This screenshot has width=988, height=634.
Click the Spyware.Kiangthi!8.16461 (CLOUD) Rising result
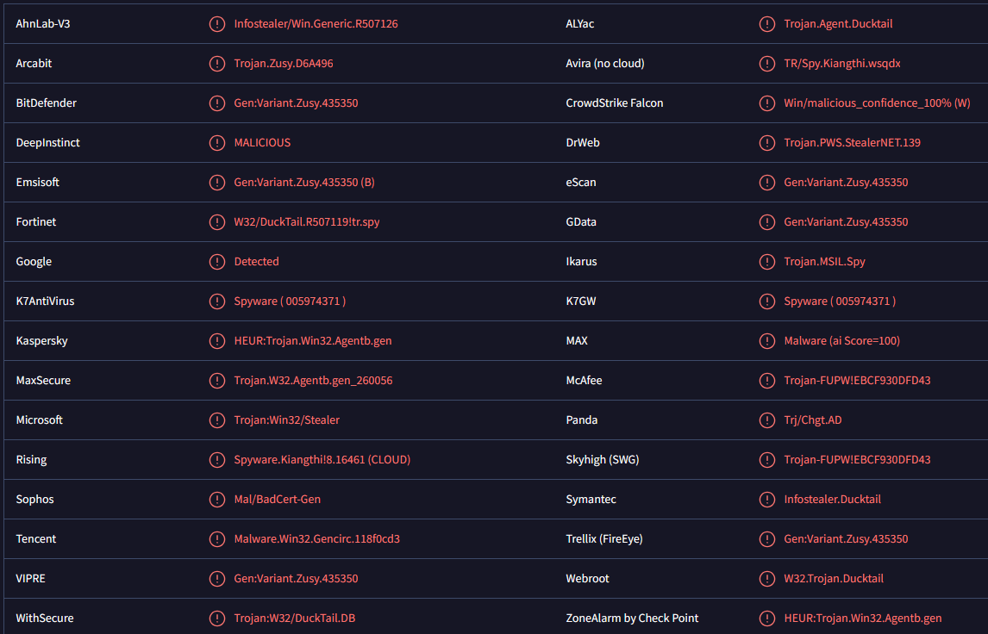pos(322,460)
